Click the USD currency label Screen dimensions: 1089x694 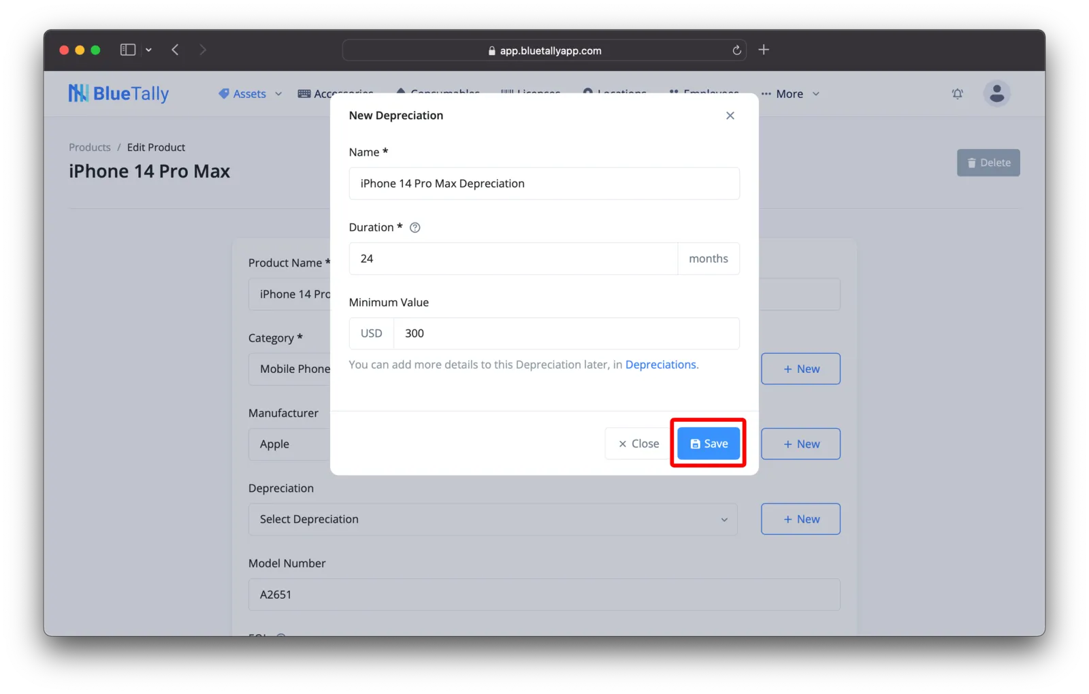coord(371,333)
